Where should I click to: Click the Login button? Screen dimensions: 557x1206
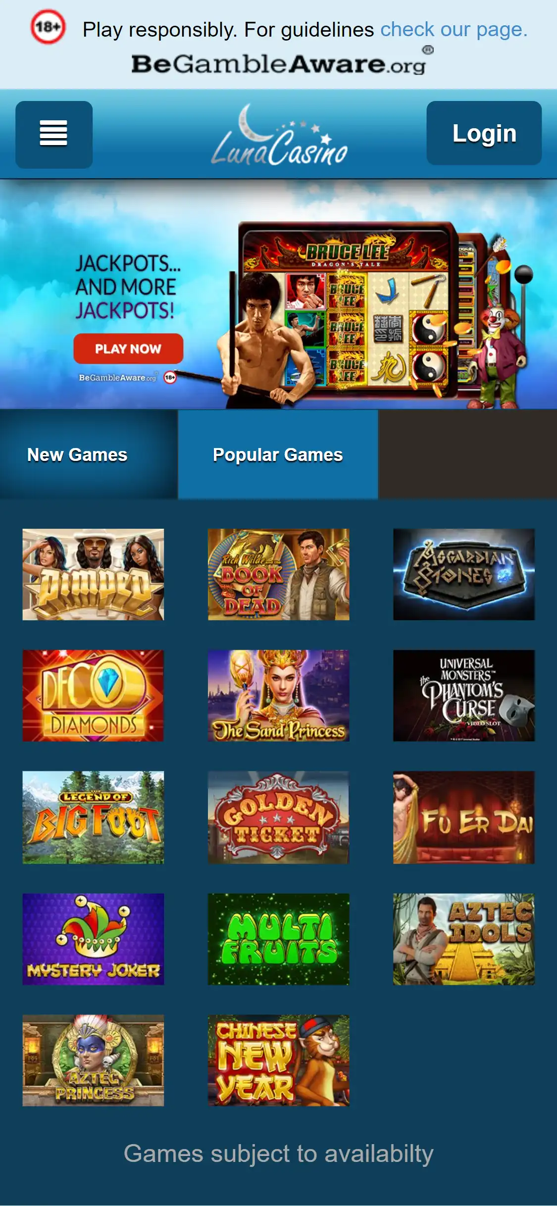484,133
